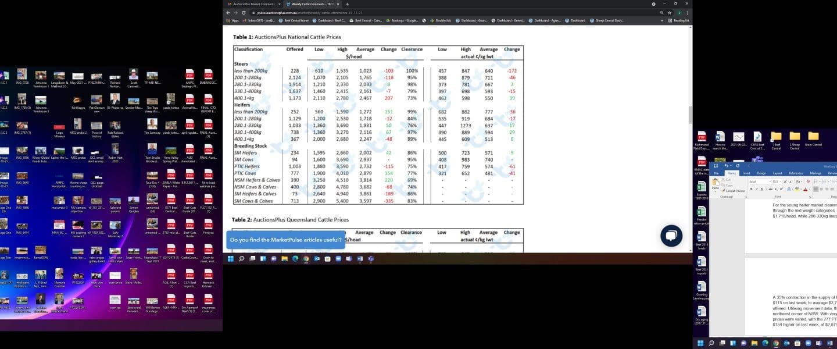This screenshot has width=837, height=349.
Task: Open Word Mailings tab
Action: (x=815, y=173)
